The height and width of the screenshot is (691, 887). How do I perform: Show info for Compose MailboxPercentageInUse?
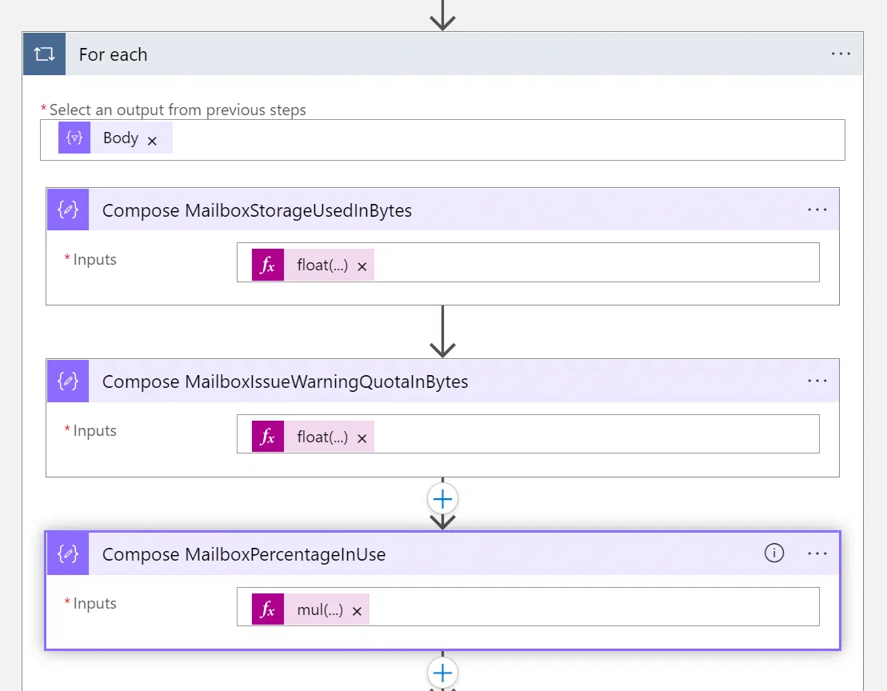[774, 553]
